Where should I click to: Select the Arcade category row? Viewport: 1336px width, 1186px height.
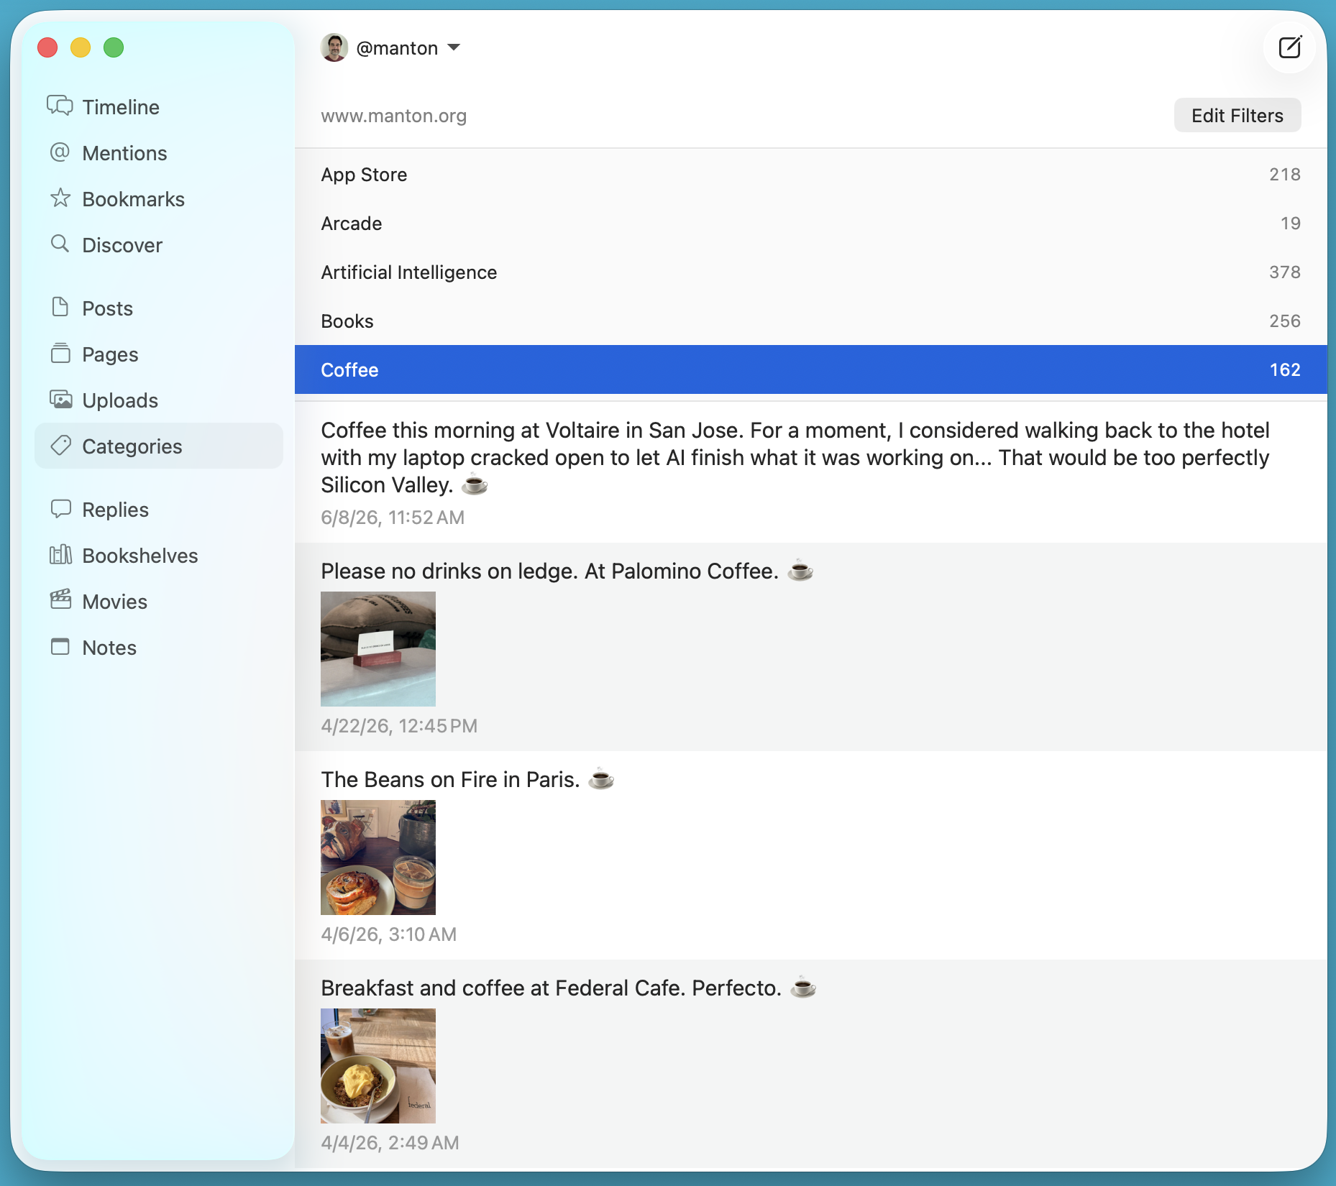click(810, 223)
